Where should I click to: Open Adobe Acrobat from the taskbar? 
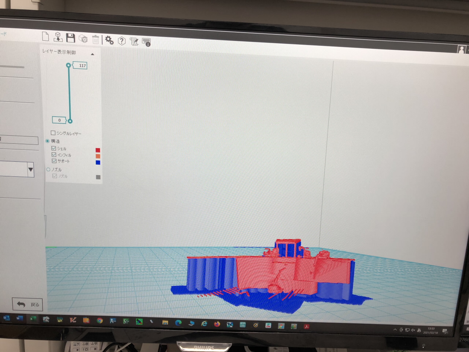[306, 326]
